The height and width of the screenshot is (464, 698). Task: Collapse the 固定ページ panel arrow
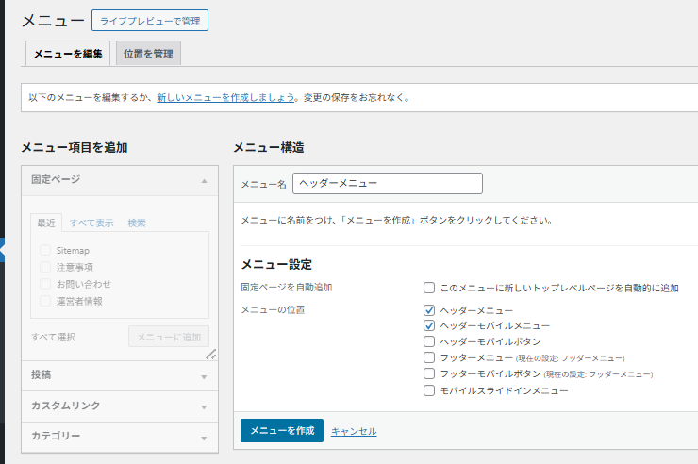coord(204,179)
